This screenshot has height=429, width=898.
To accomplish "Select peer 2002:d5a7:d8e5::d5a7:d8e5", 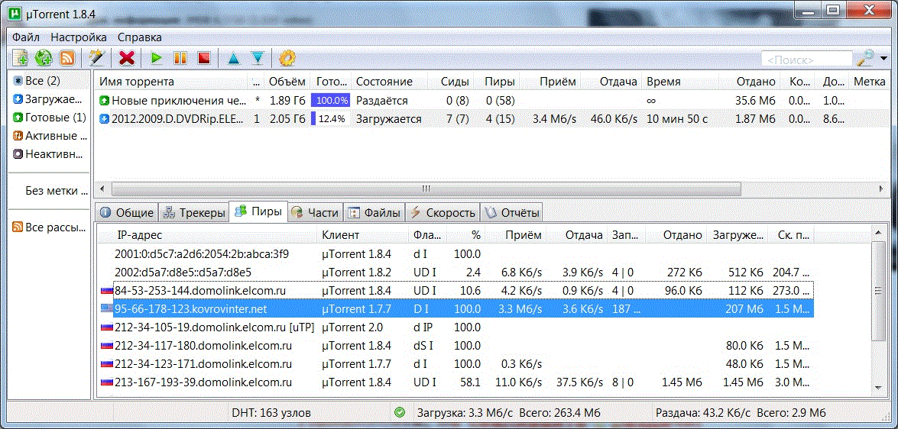I will coord(455,273).
